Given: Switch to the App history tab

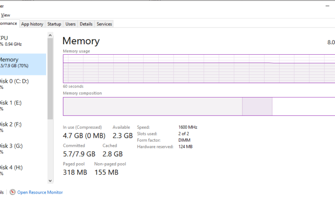Looking at the screenshot, I should pos(32,24).
